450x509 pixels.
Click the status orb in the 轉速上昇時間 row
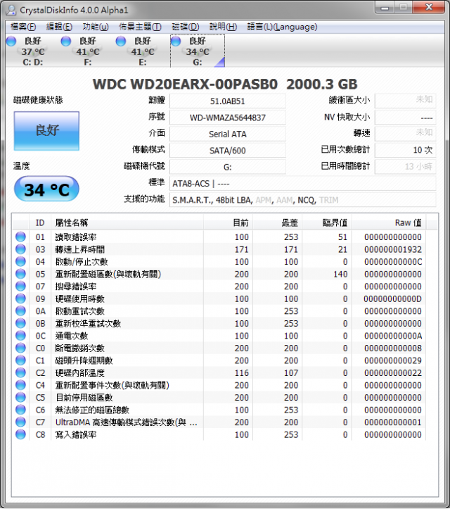click(x=20, y=249)
